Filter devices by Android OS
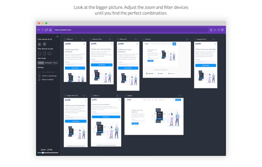The height and width of the screenshot is (167, 262). click(45, 44)
